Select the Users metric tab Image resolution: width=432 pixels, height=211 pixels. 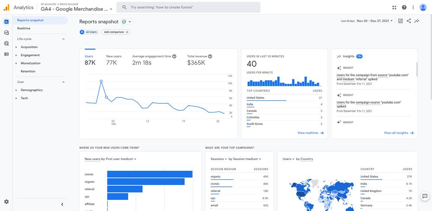pyautogui.click(x=90, y=60)
